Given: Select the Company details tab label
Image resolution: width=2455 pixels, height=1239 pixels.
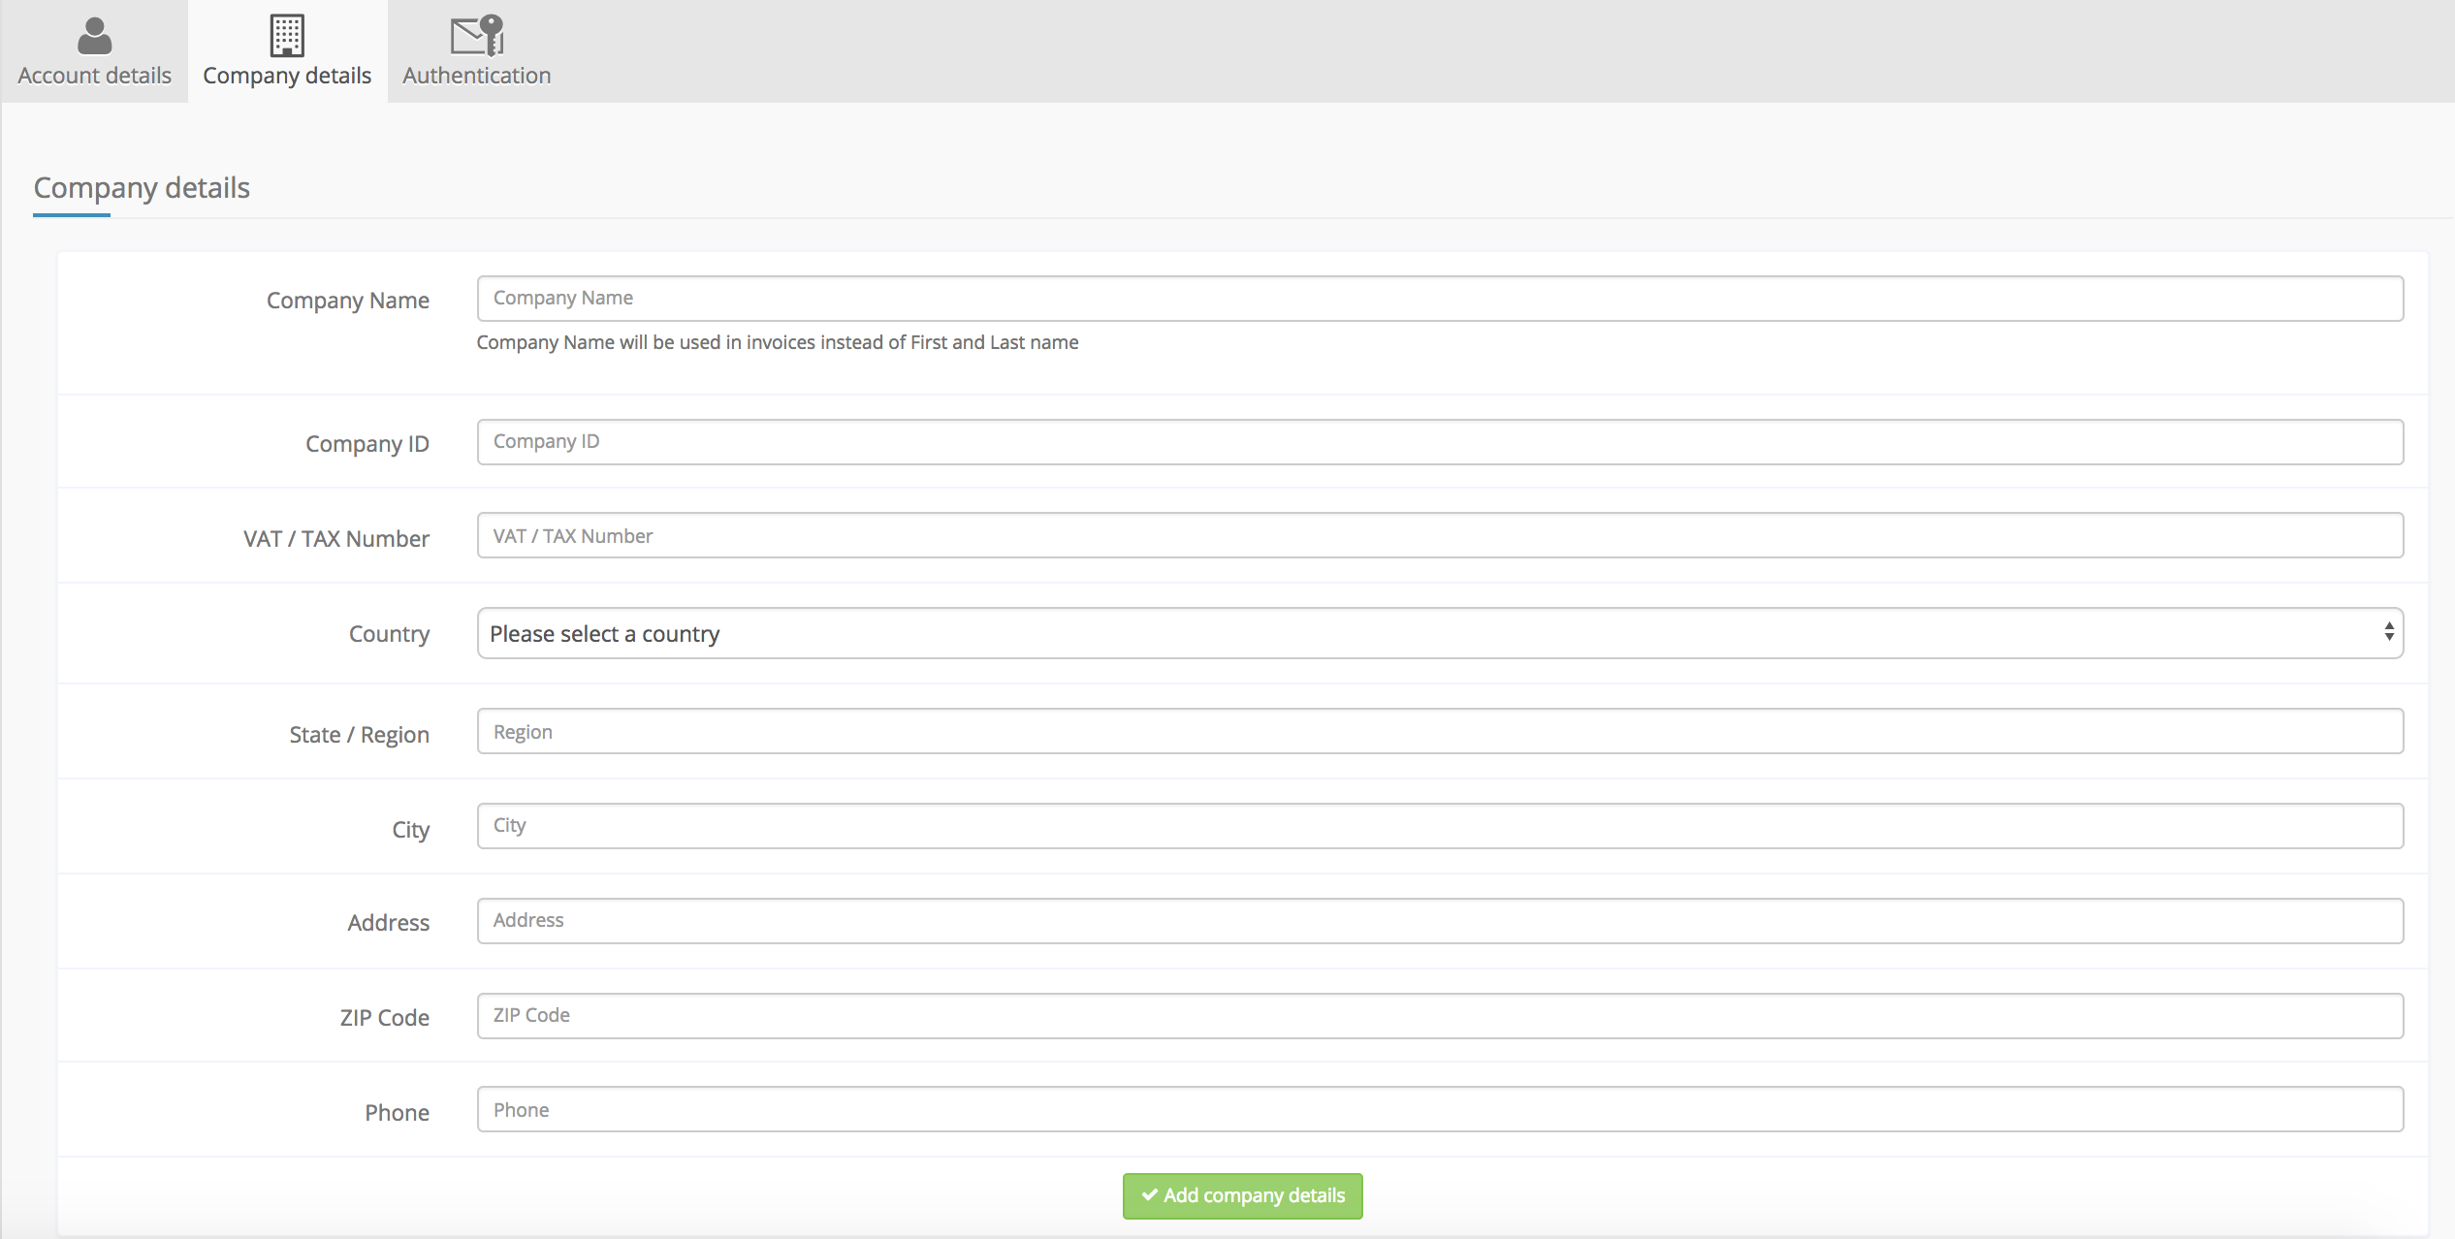Looking at the screenshot, I should [x=287, y=76].
